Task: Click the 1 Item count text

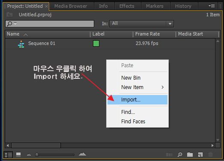Action: (213, 15)
